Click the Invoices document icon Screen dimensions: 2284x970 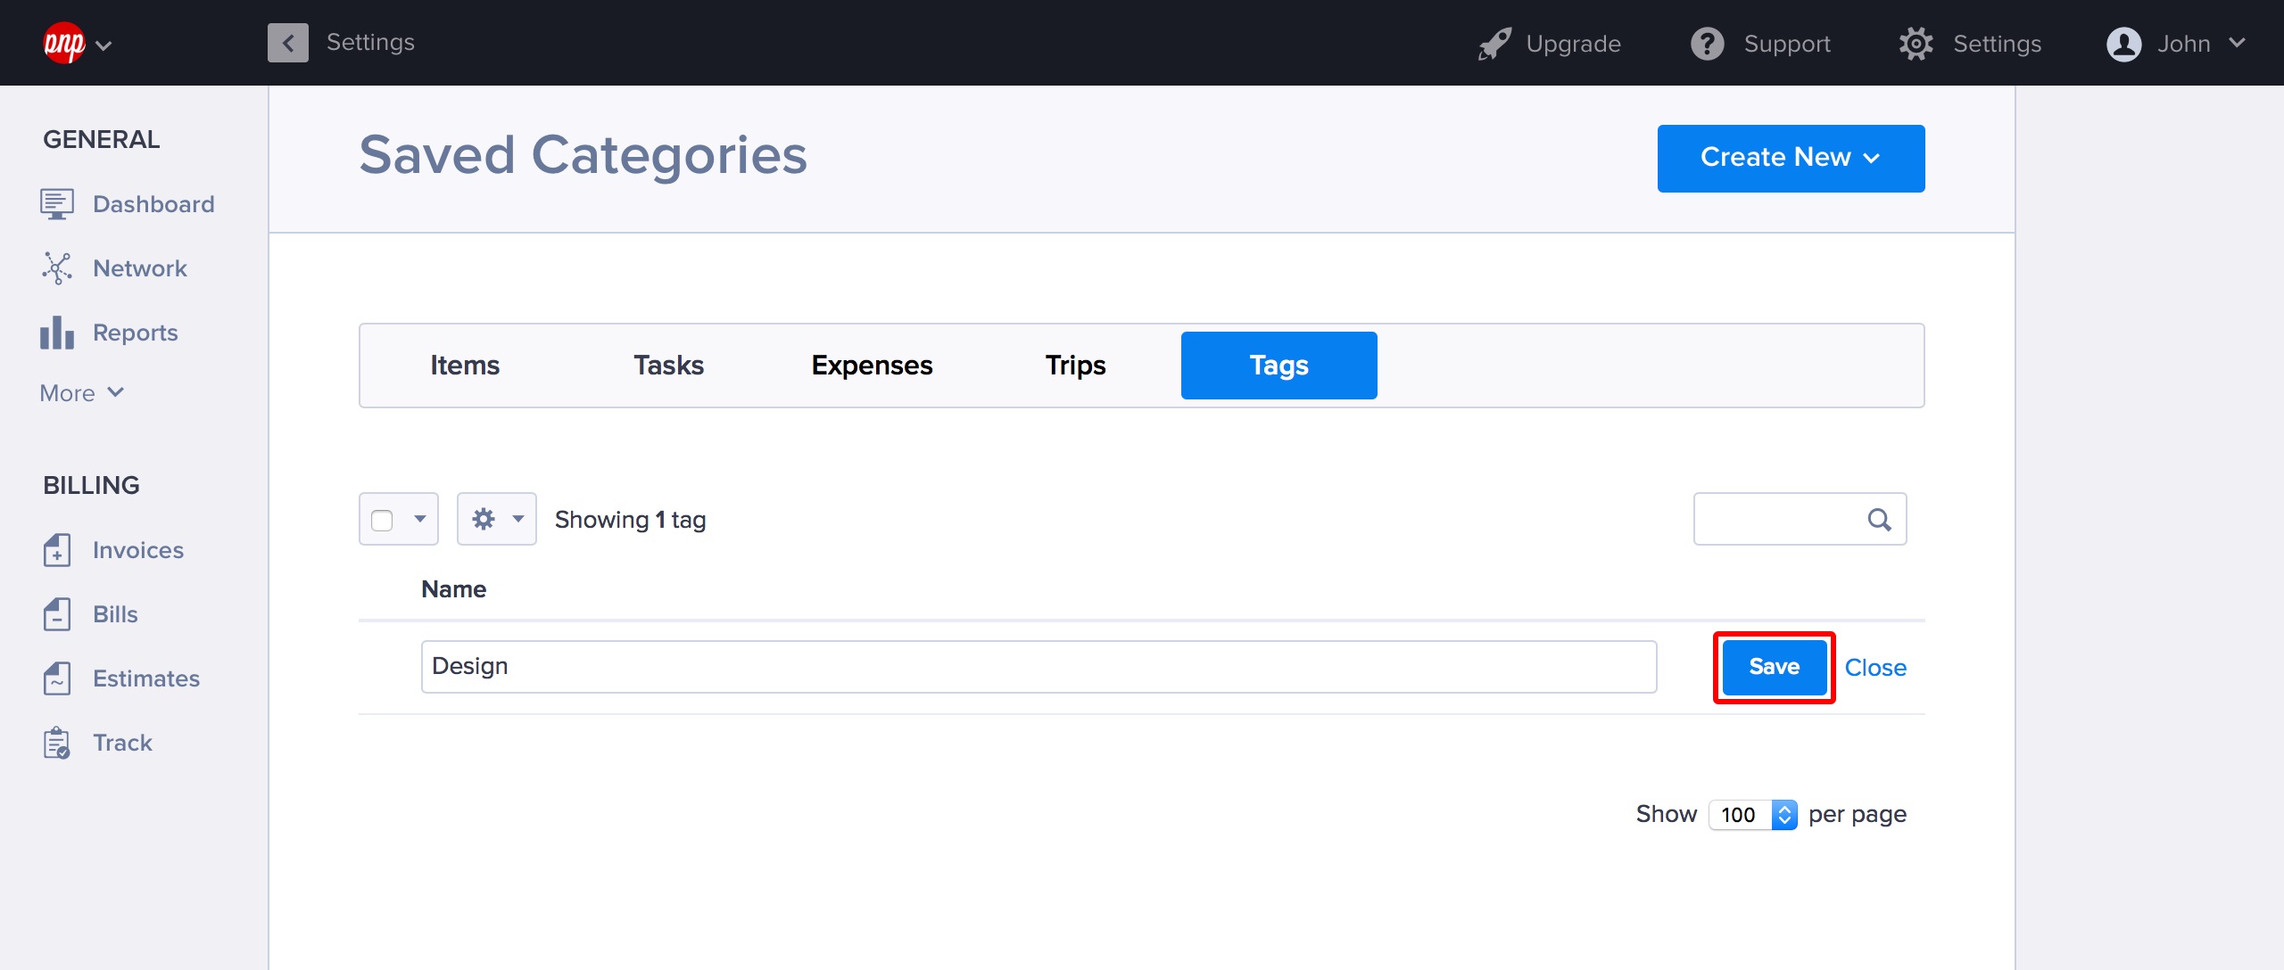(56, 550)
